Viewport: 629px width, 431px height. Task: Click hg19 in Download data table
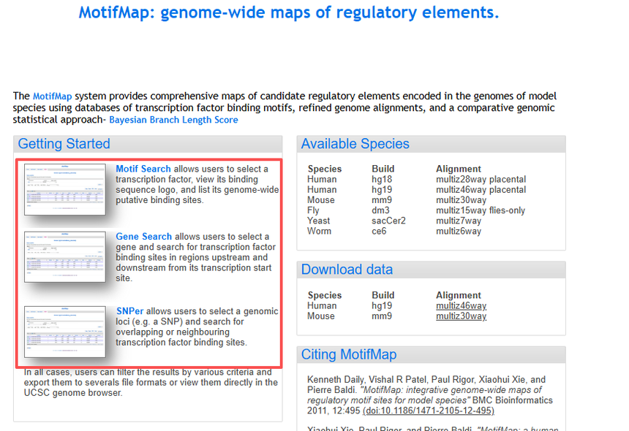(382, 306)
